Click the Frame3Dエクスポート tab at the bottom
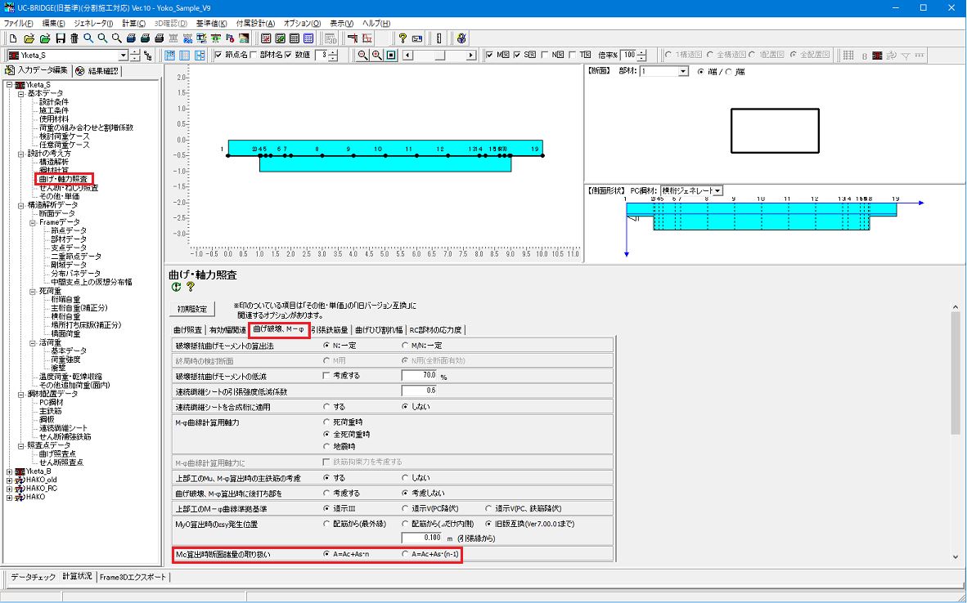Screen dimensions: 967x603 [x=133, y=577]
